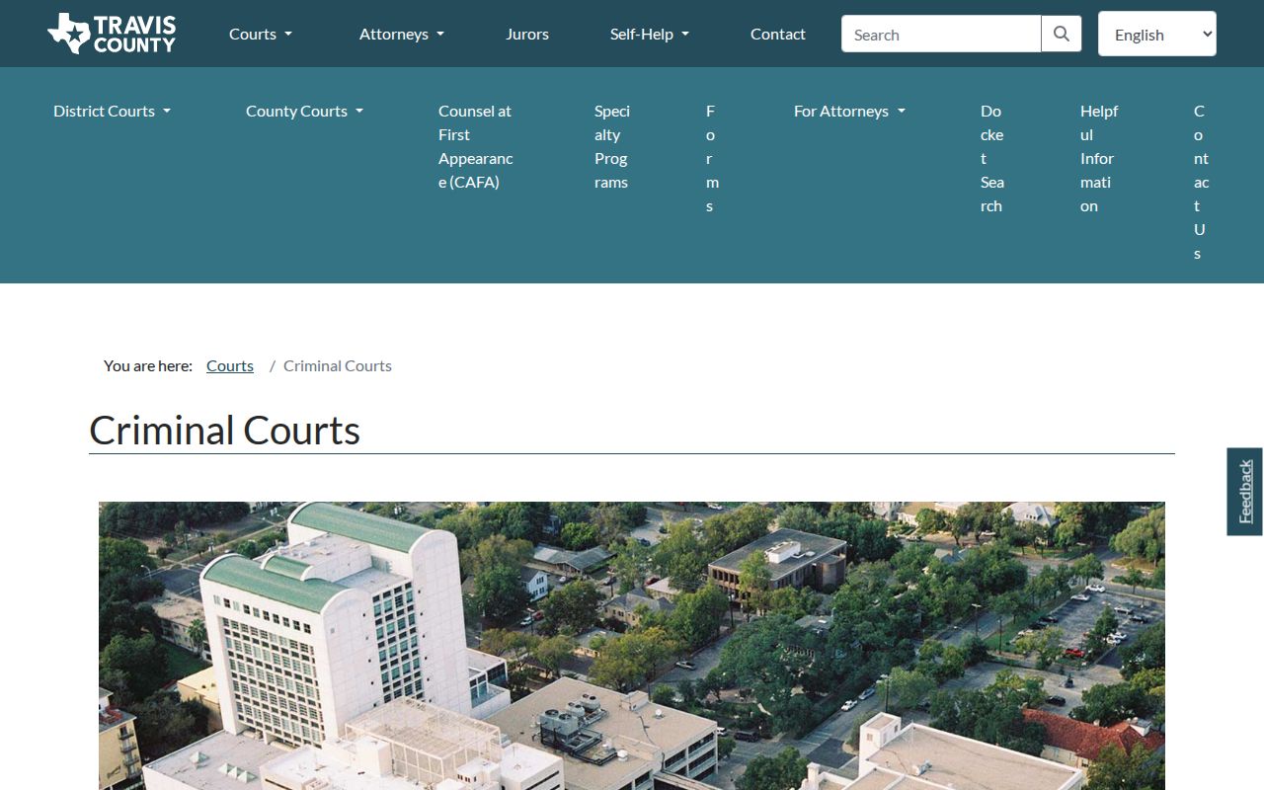
Task: Open Contact Us in the teal submenu
Action: 1200,182
